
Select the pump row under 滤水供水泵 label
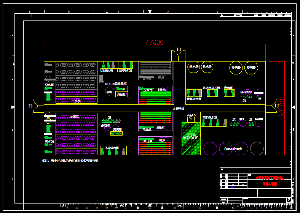point(214,123)
